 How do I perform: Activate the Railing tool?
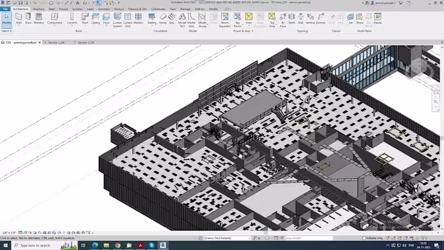(152, 19)
